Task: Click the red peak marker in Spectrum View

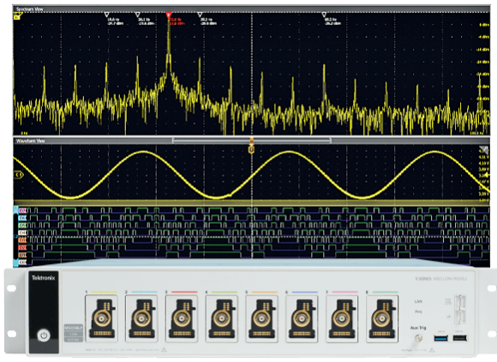Action: click(x=169, y=15)
